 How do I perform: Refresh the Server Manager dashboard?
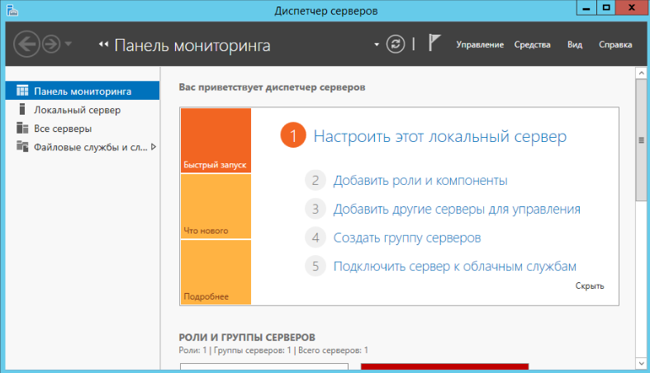pos(396,44)
